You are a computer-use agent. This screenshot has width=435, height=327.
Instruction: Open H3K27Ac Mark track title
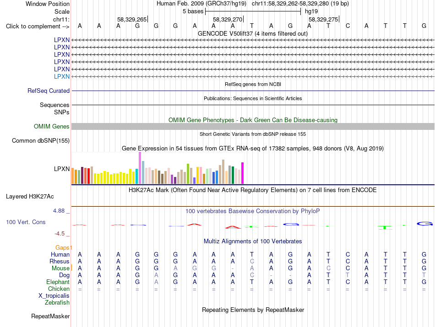[253, 190]
